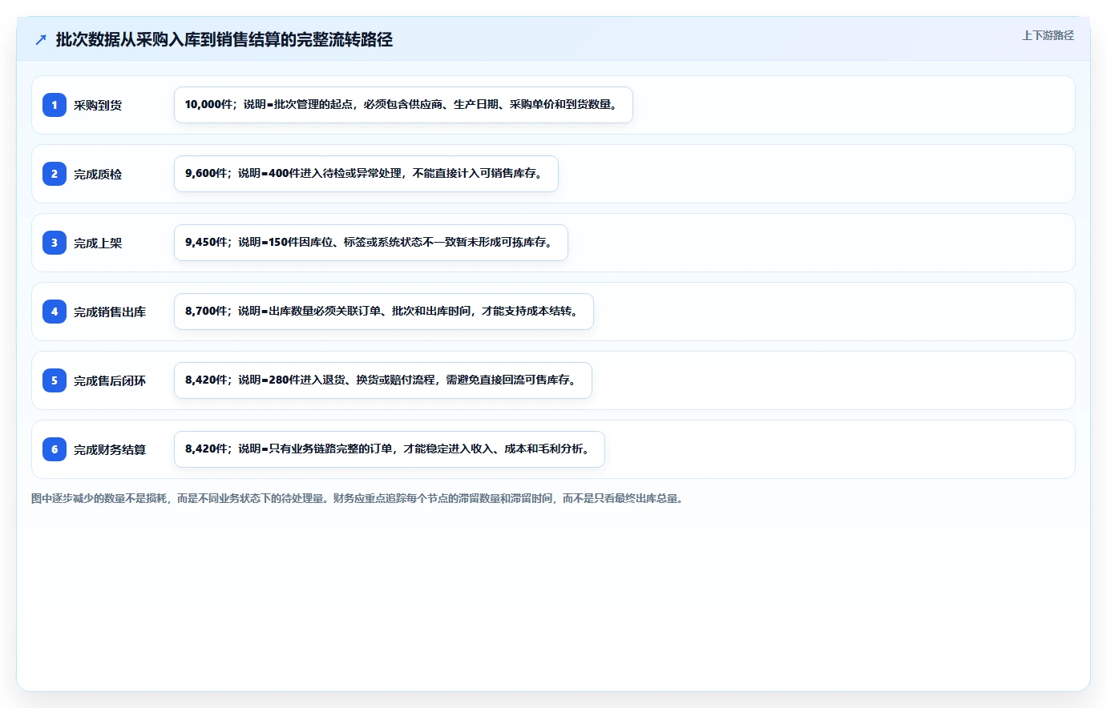The image size is (1107, 708).
Task: Click the footnote starting with 图中逐步减少的数量
Action: tap(358, 498)
